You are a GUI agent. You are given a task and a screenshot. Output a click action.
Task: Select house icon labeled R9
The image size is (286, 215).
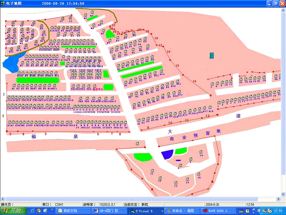click(x=41, y=26)
